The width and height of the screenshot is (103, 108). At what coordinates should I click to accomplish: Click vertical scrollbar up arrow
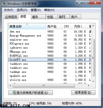click(x=93, y=26)
